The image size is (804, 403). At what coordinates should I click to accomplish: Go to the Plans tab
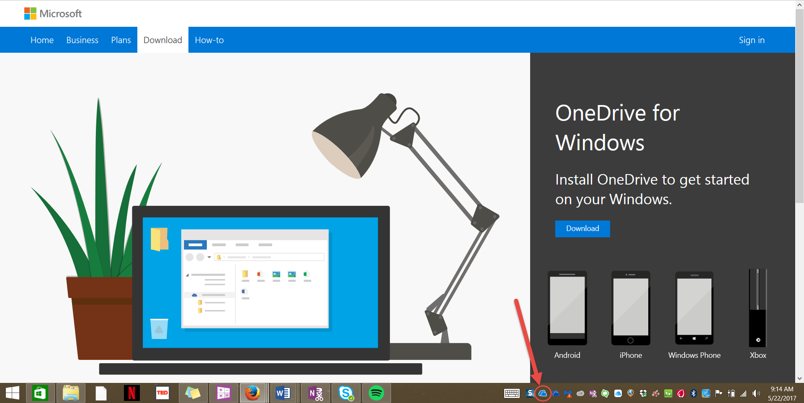121,40
